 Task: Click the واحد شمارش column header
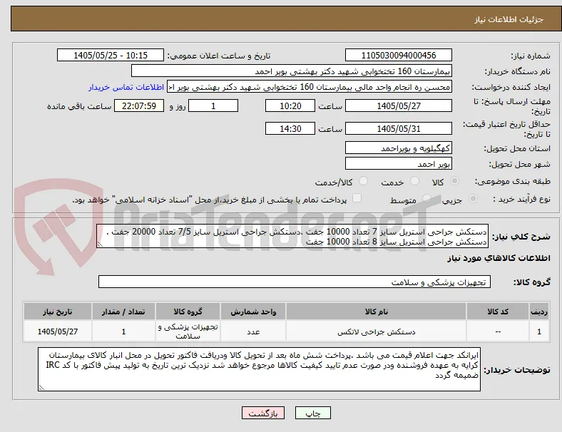point(253,312)
